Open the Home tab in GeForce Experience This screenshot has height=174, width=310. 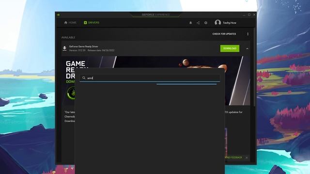click(70, 23)
